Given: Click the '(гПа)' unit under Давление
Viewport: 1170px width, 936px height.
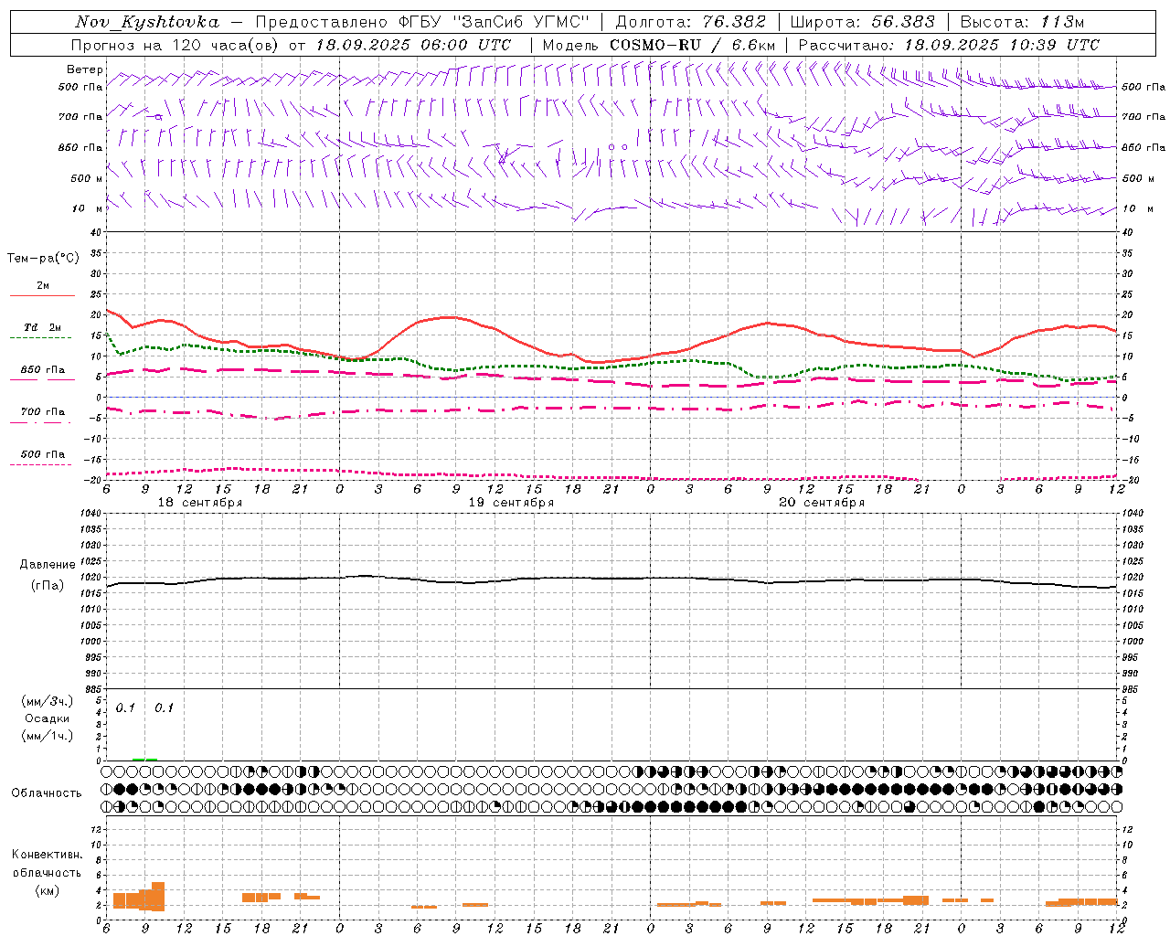Looking at the screenshot, I should tap(48, 586).
